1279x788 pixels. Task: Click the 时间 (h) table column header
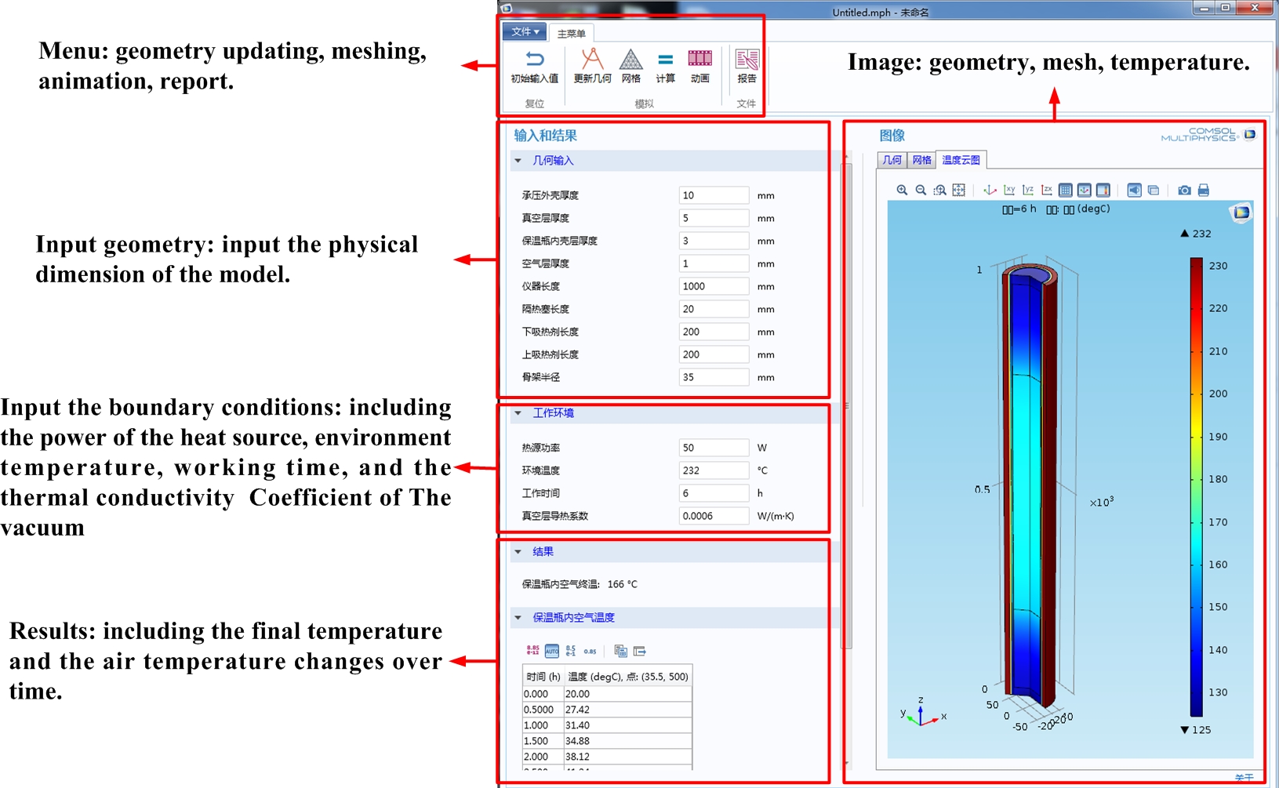point(543,676)
